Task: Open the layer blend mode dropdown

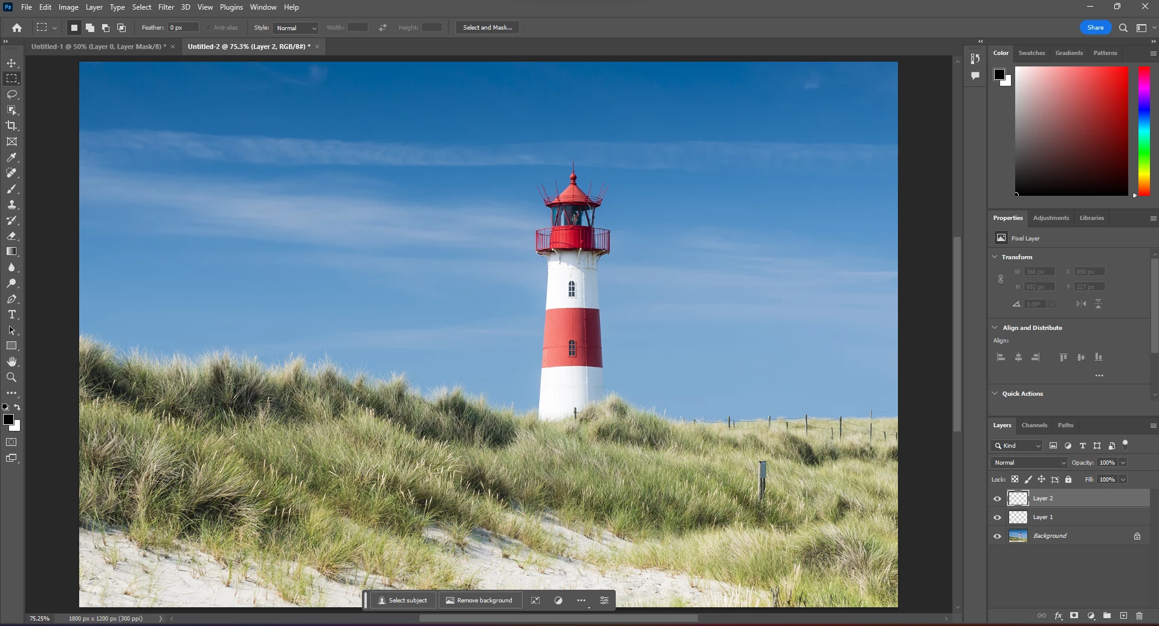Action: (x=1028, y=463)
